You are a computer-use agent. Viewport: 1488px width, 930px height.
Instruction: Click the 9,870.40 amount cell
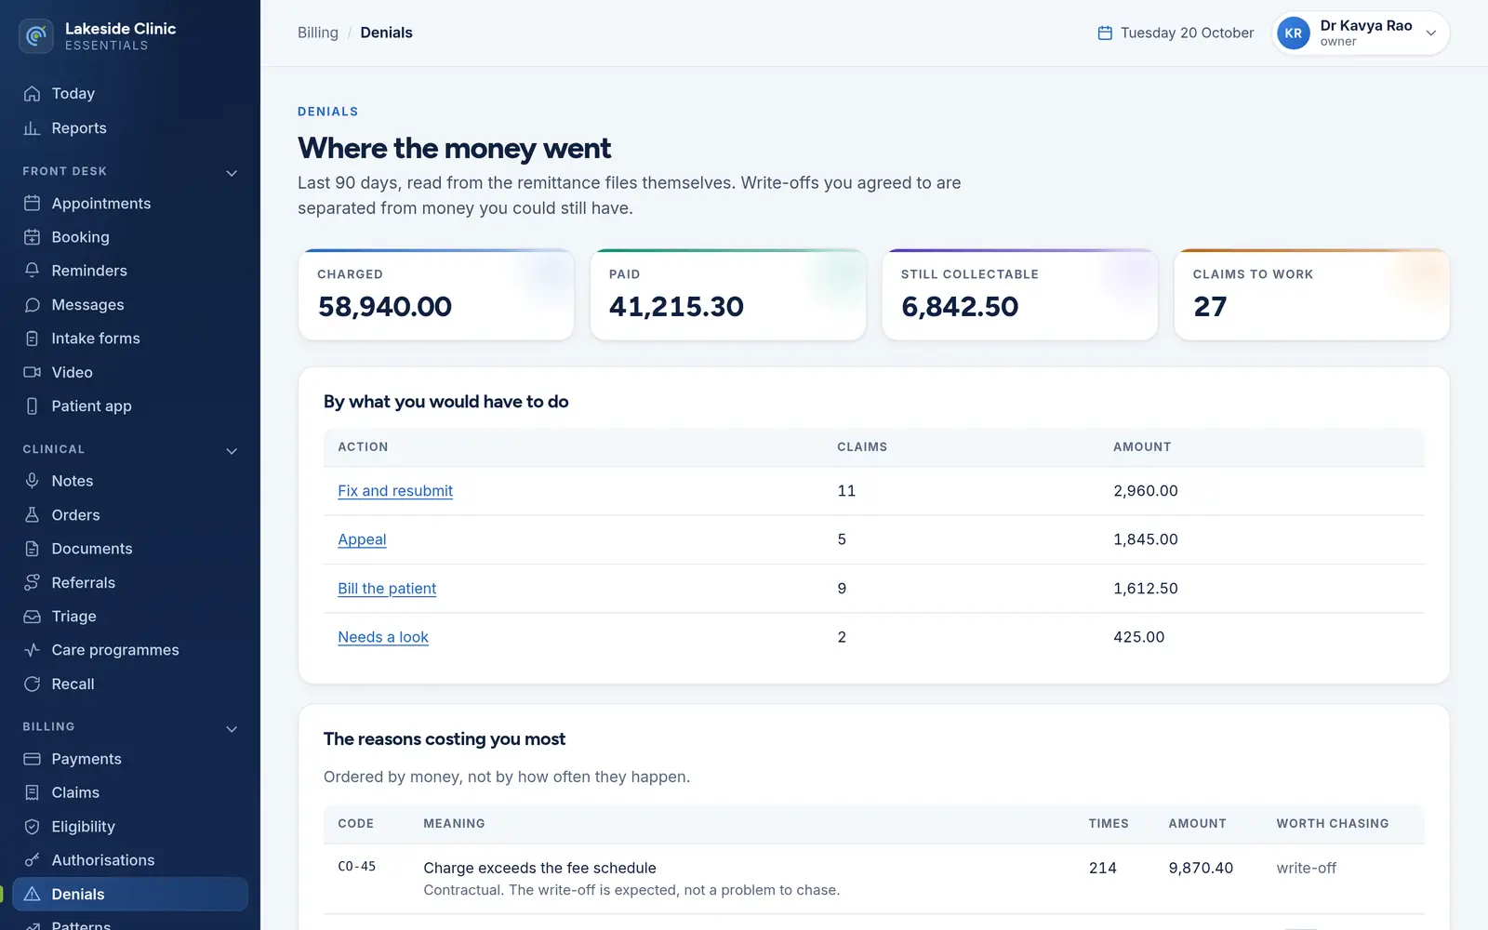pyautogui.click(x=1201, y=868)
